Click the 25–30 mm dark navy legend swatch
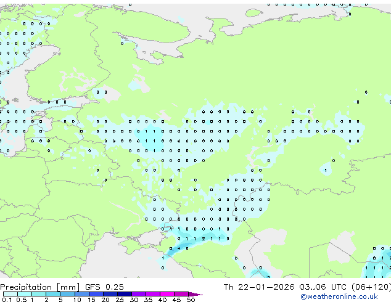 tap(124, 294)
